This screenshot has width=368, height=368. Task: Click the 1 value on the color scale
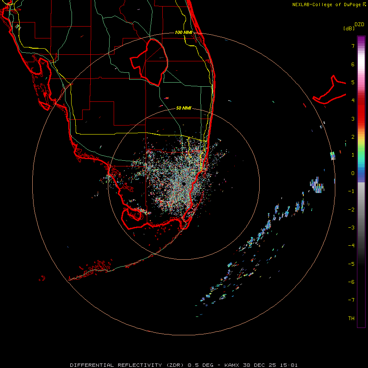tap(353, 155)
